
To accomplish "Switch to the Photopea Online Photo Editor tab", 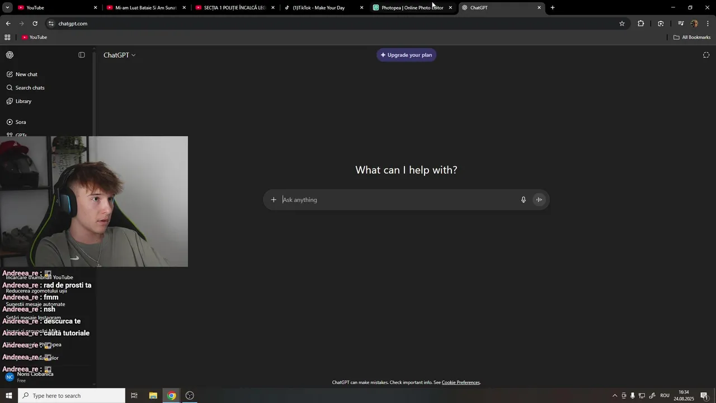I will [412, 7].
